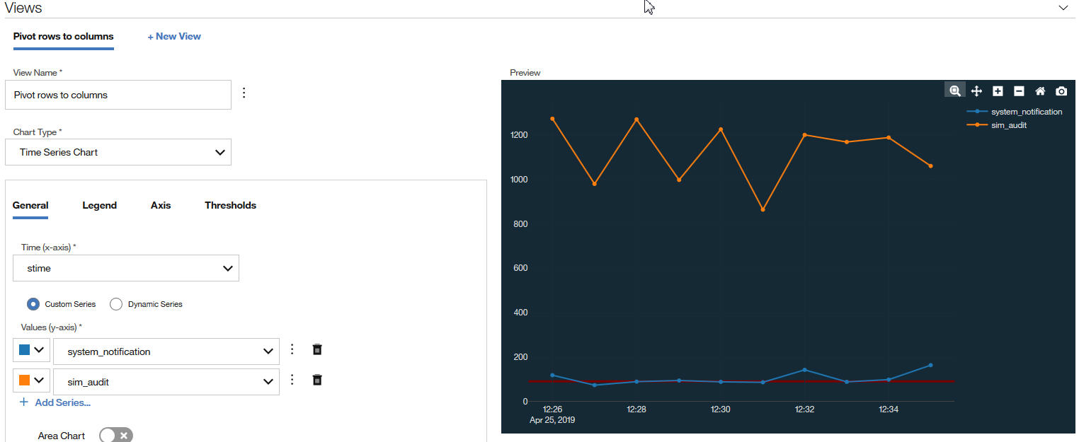The image size is (1079, 442).
Task: Open the blue color swatch picker
Action: [31, 349]
